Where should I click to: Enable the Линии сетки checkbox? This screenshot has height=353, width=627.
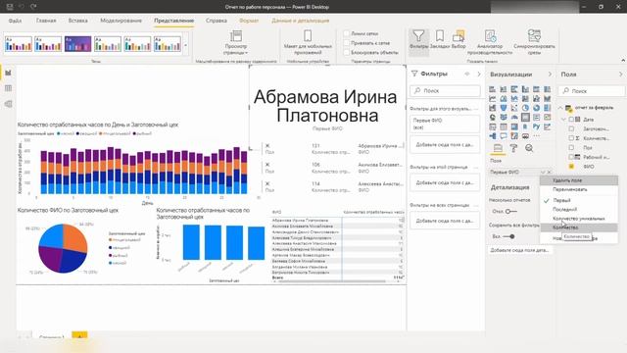[347, 33]
